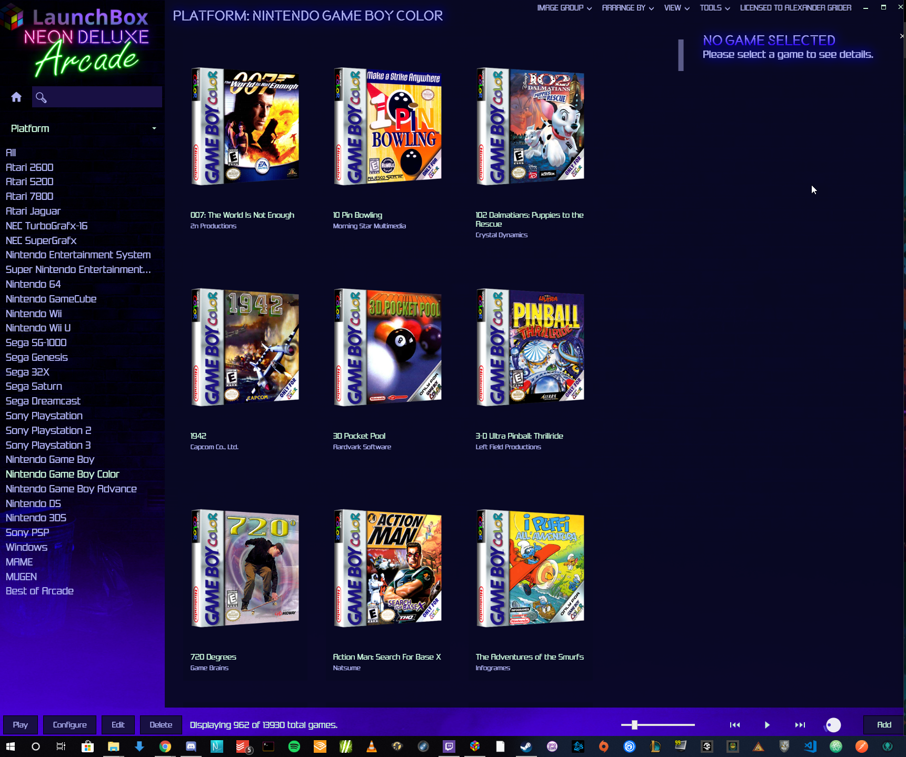
Task: Click the Edit button
Action: point(118,725)
